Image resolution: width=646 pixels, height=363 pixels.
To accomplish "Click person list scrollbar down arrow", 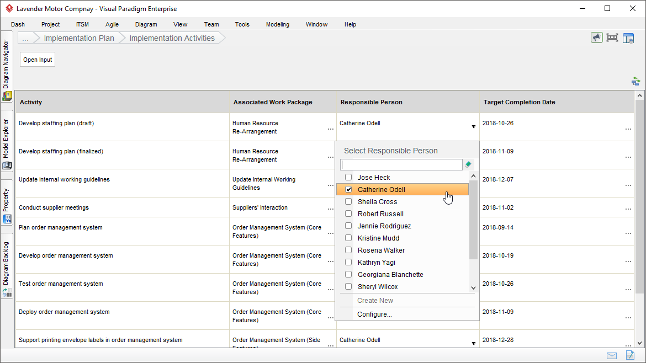I will (473, 287).
